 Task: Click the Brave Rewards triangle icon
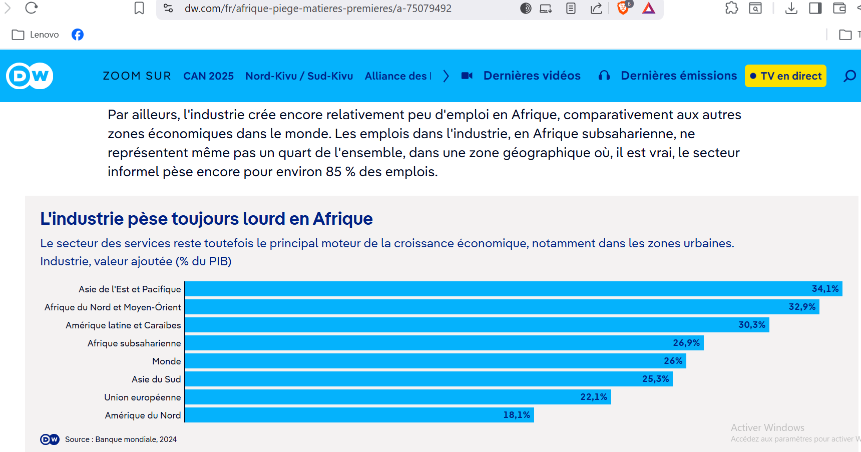(648, 8)
